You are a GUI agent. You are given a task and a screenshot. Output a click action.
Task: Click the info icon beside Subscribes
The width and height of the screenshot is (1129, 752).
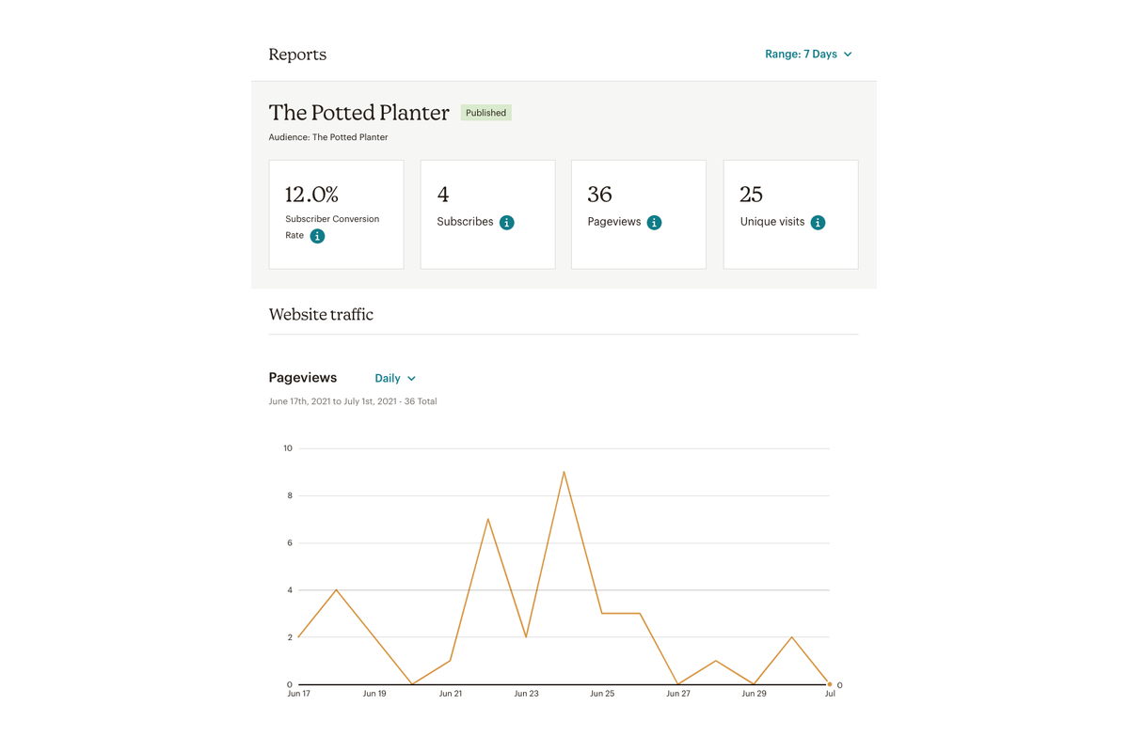507,223
